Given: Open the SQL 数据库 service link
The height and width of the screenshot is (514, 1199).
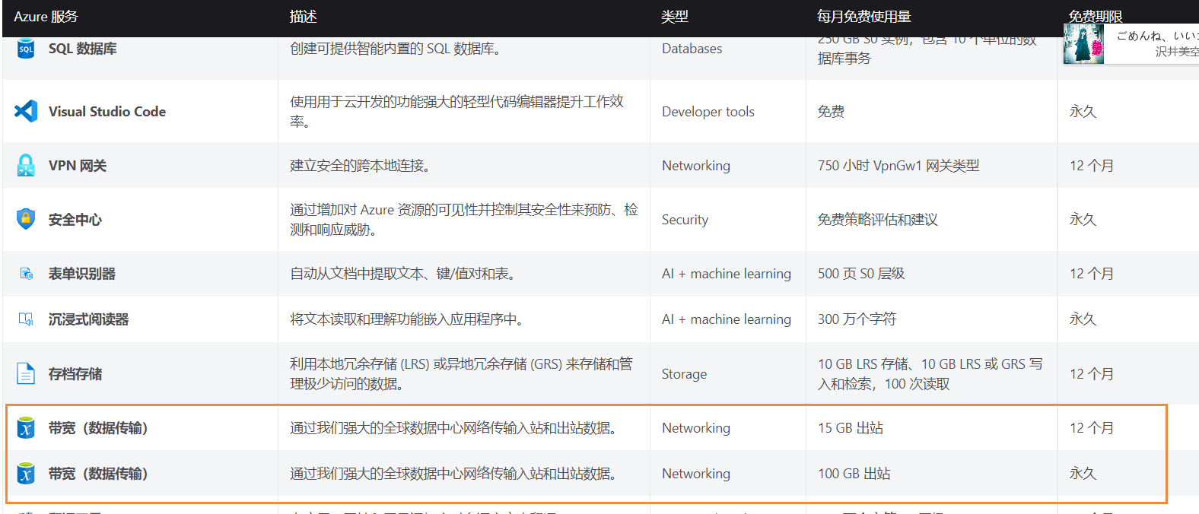Looking at the screenshot, I should 83,49.
